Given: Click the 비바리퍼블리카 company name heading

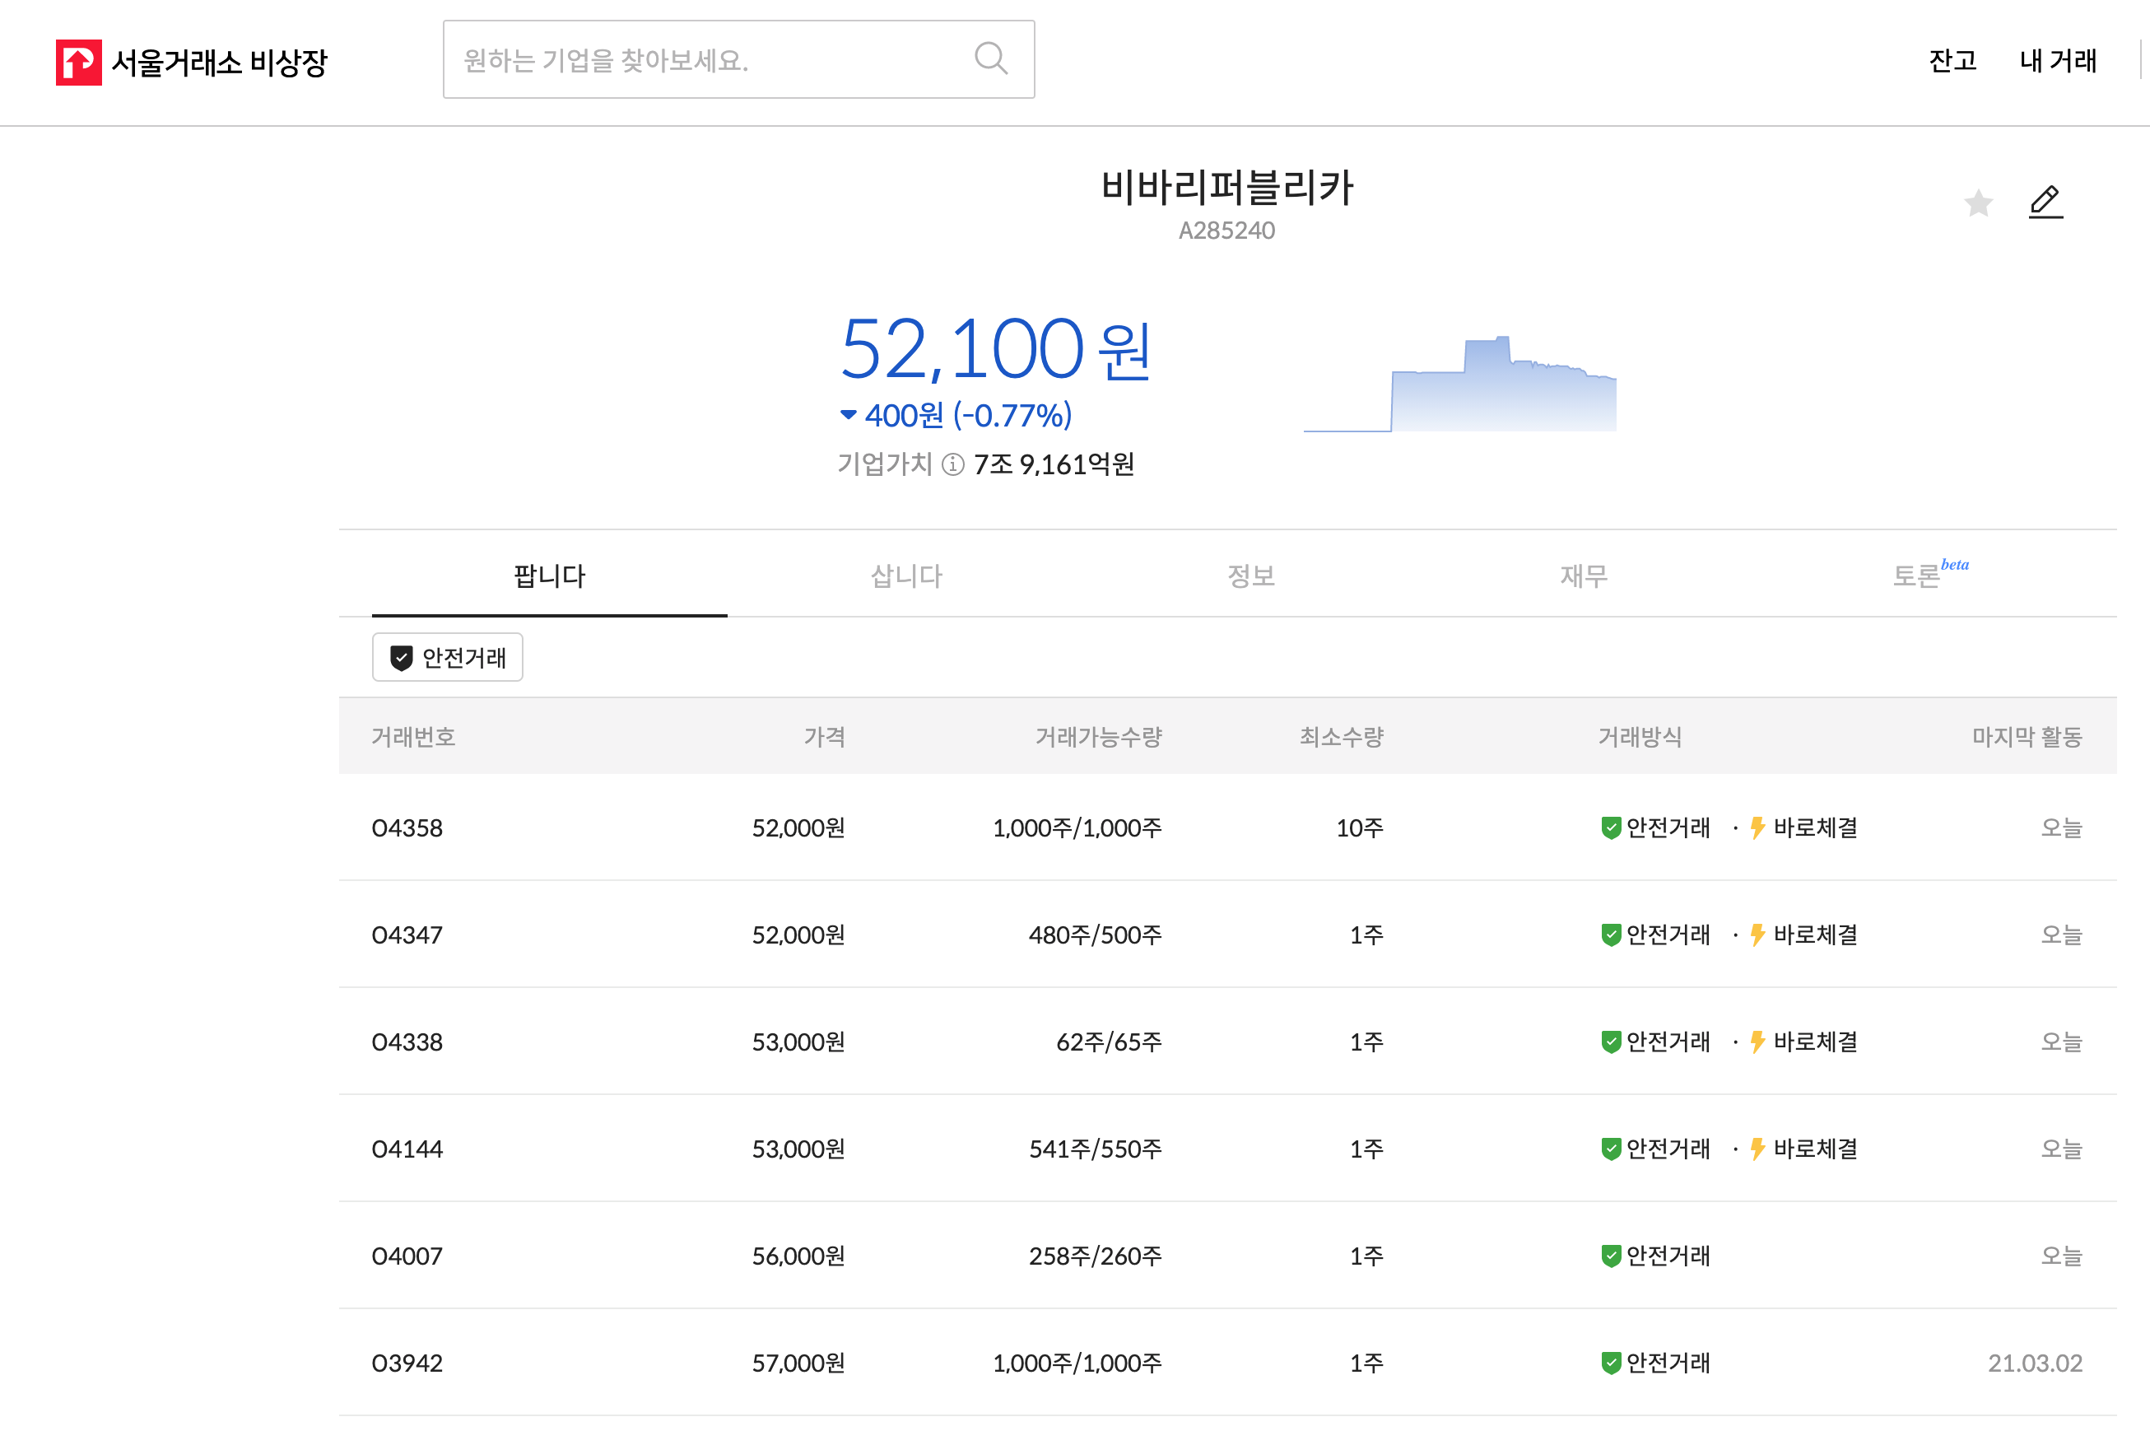Looking at the screenshot, I should coord(1227,187).
